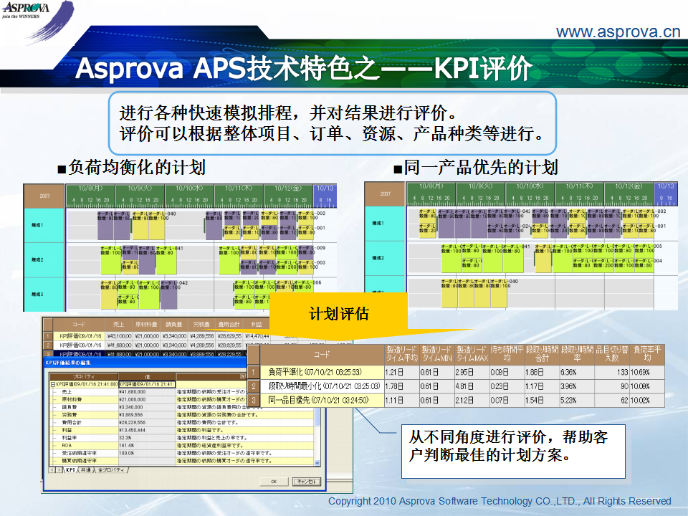Click the value cell ¥41,680,000
Viewport: 688px width, 516px height.
147,392
